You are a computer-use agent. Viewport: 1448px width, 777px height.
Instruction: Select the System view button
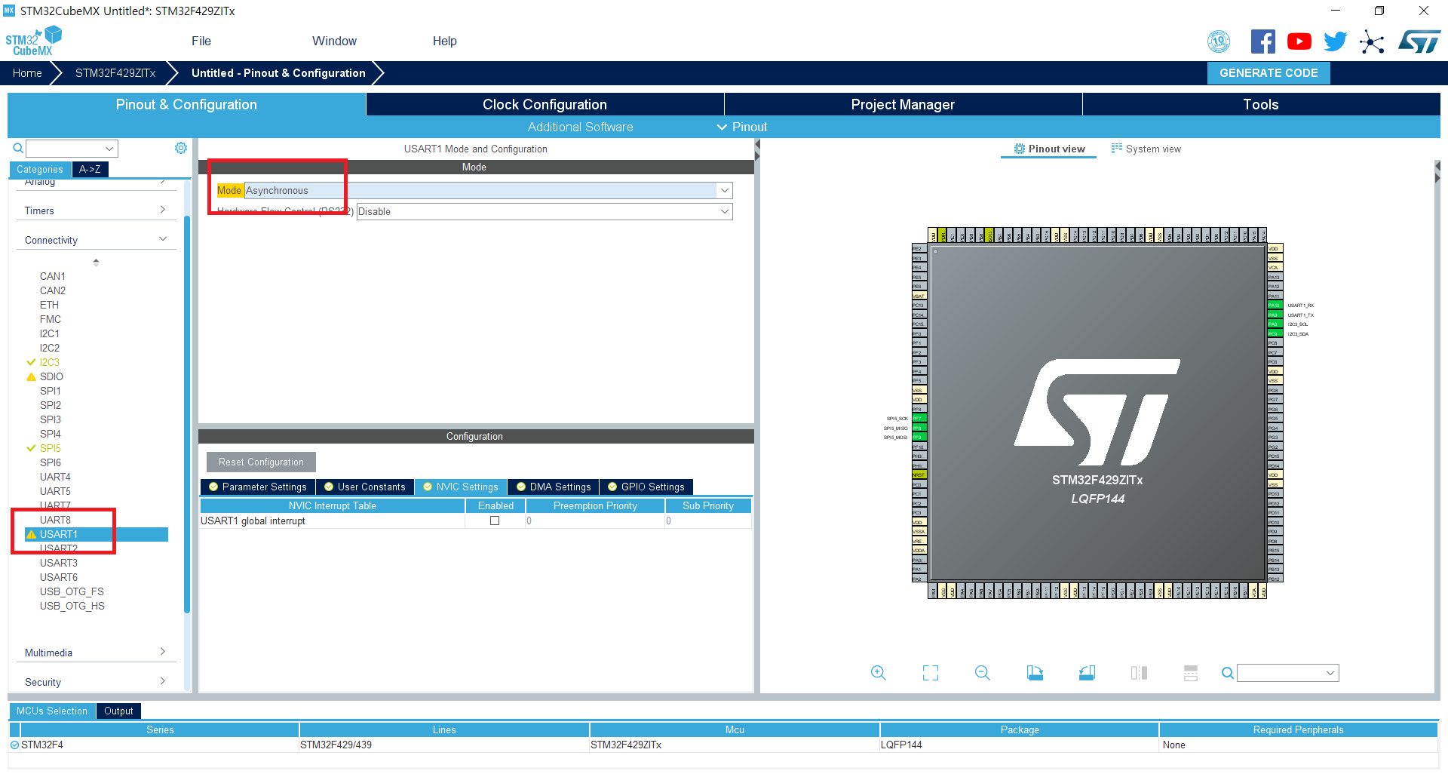pos(1146,149)
